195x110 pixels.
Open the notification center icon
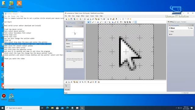coord(192,108)
